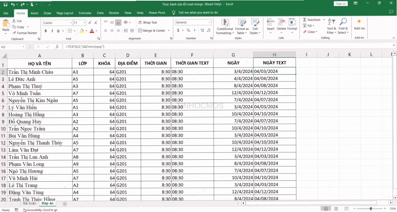Click the Decrease Indent icon
Screen dimensions: 397x212
tap(126, 30)
